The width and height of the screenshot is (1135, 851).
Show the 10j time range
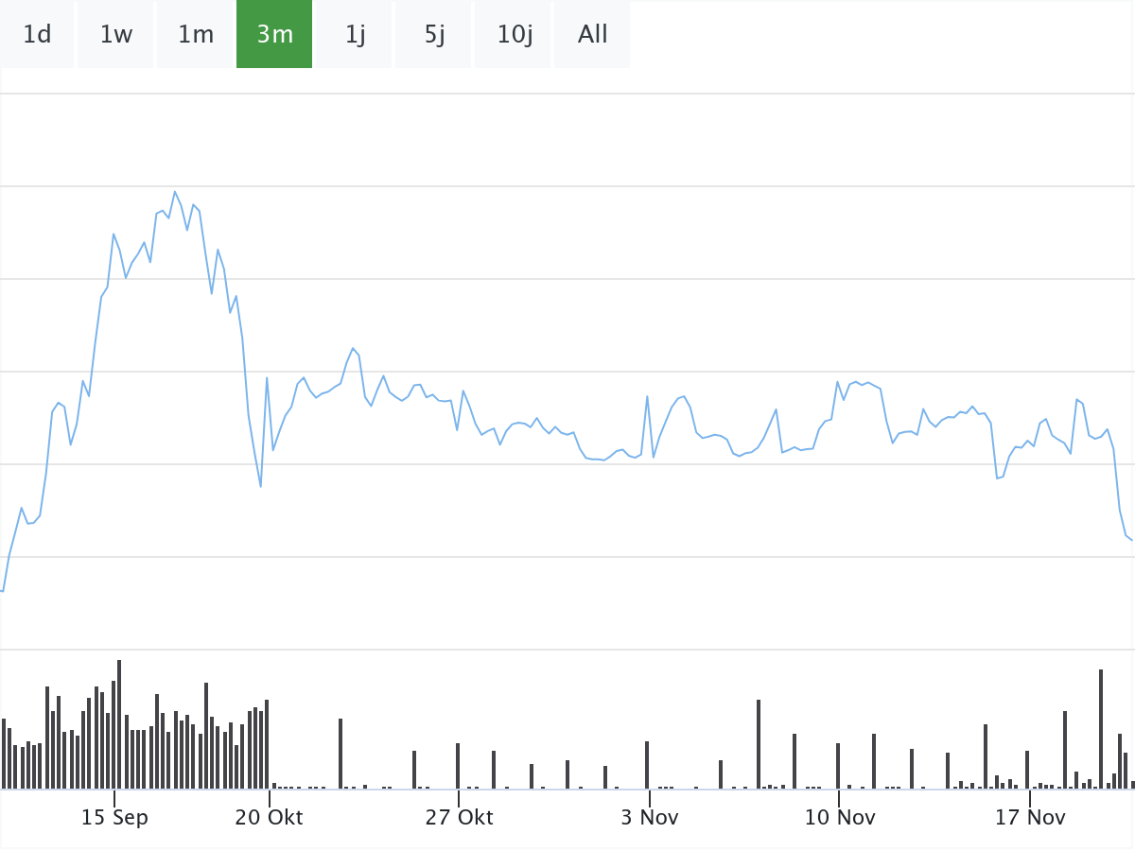pos(515,35)
